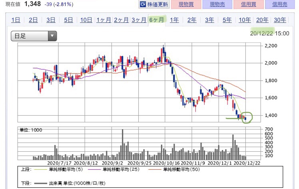Switch to the 1日 period tab
299x189 pixels.
click(x=16, y=20)
